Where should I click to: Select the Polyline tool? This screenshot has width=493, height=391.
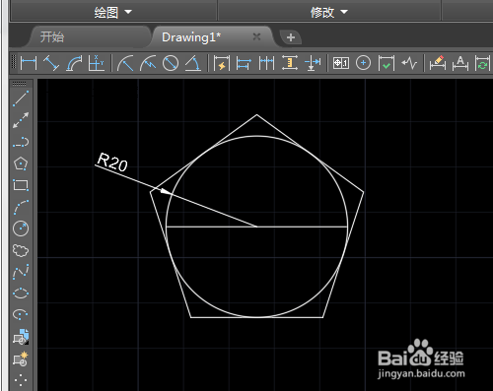click(21, 142)
